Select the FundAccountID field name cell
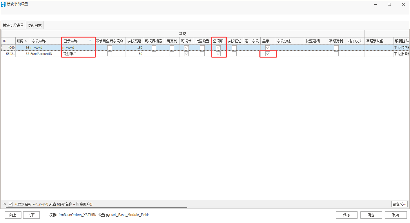The image size is (410, 223). (45, 54)
